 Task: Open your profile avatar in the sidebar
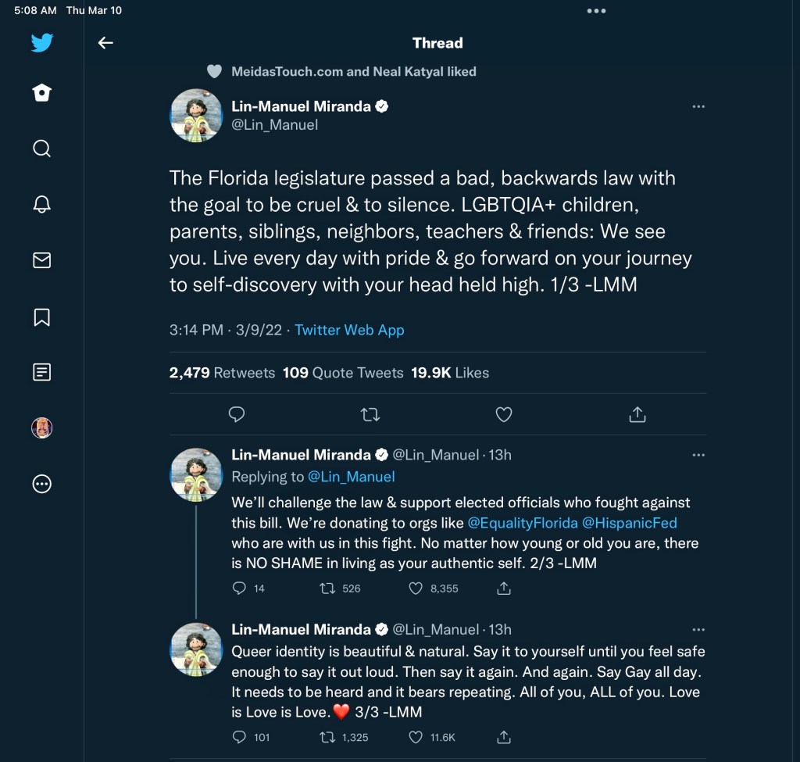[x=42, y=428]
